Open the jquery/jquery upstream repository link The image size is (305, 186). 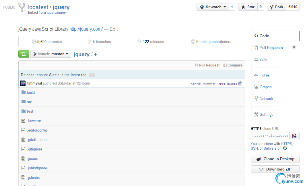[57, 13]
